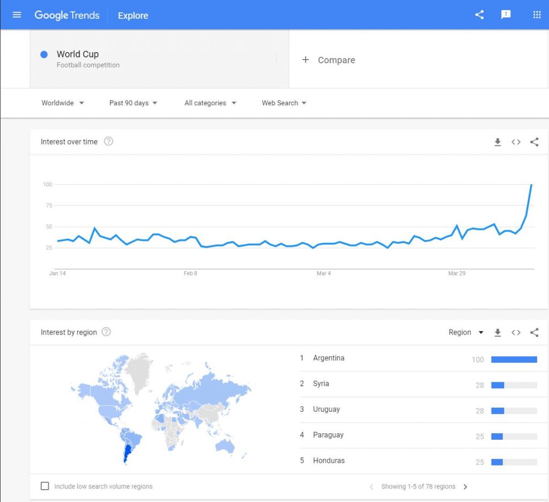Download the Interest by region data
This screenshot has width=549, height=502.
click(498, 332)
